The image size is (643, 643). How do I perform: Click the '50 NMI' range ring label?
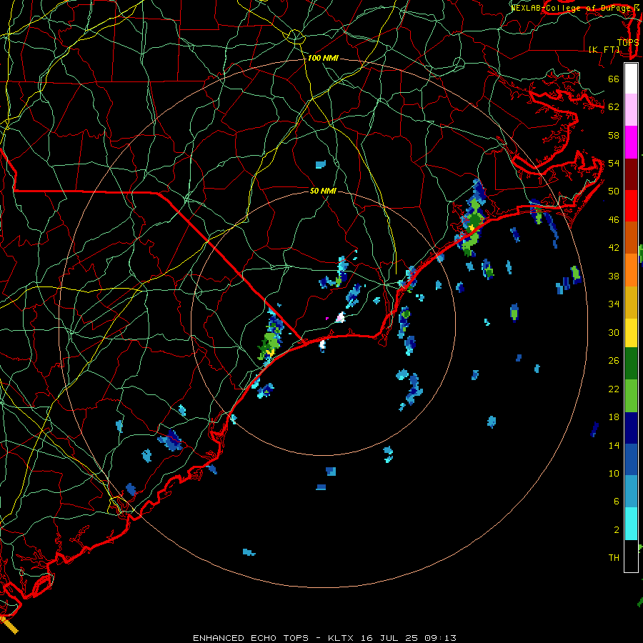323,191
